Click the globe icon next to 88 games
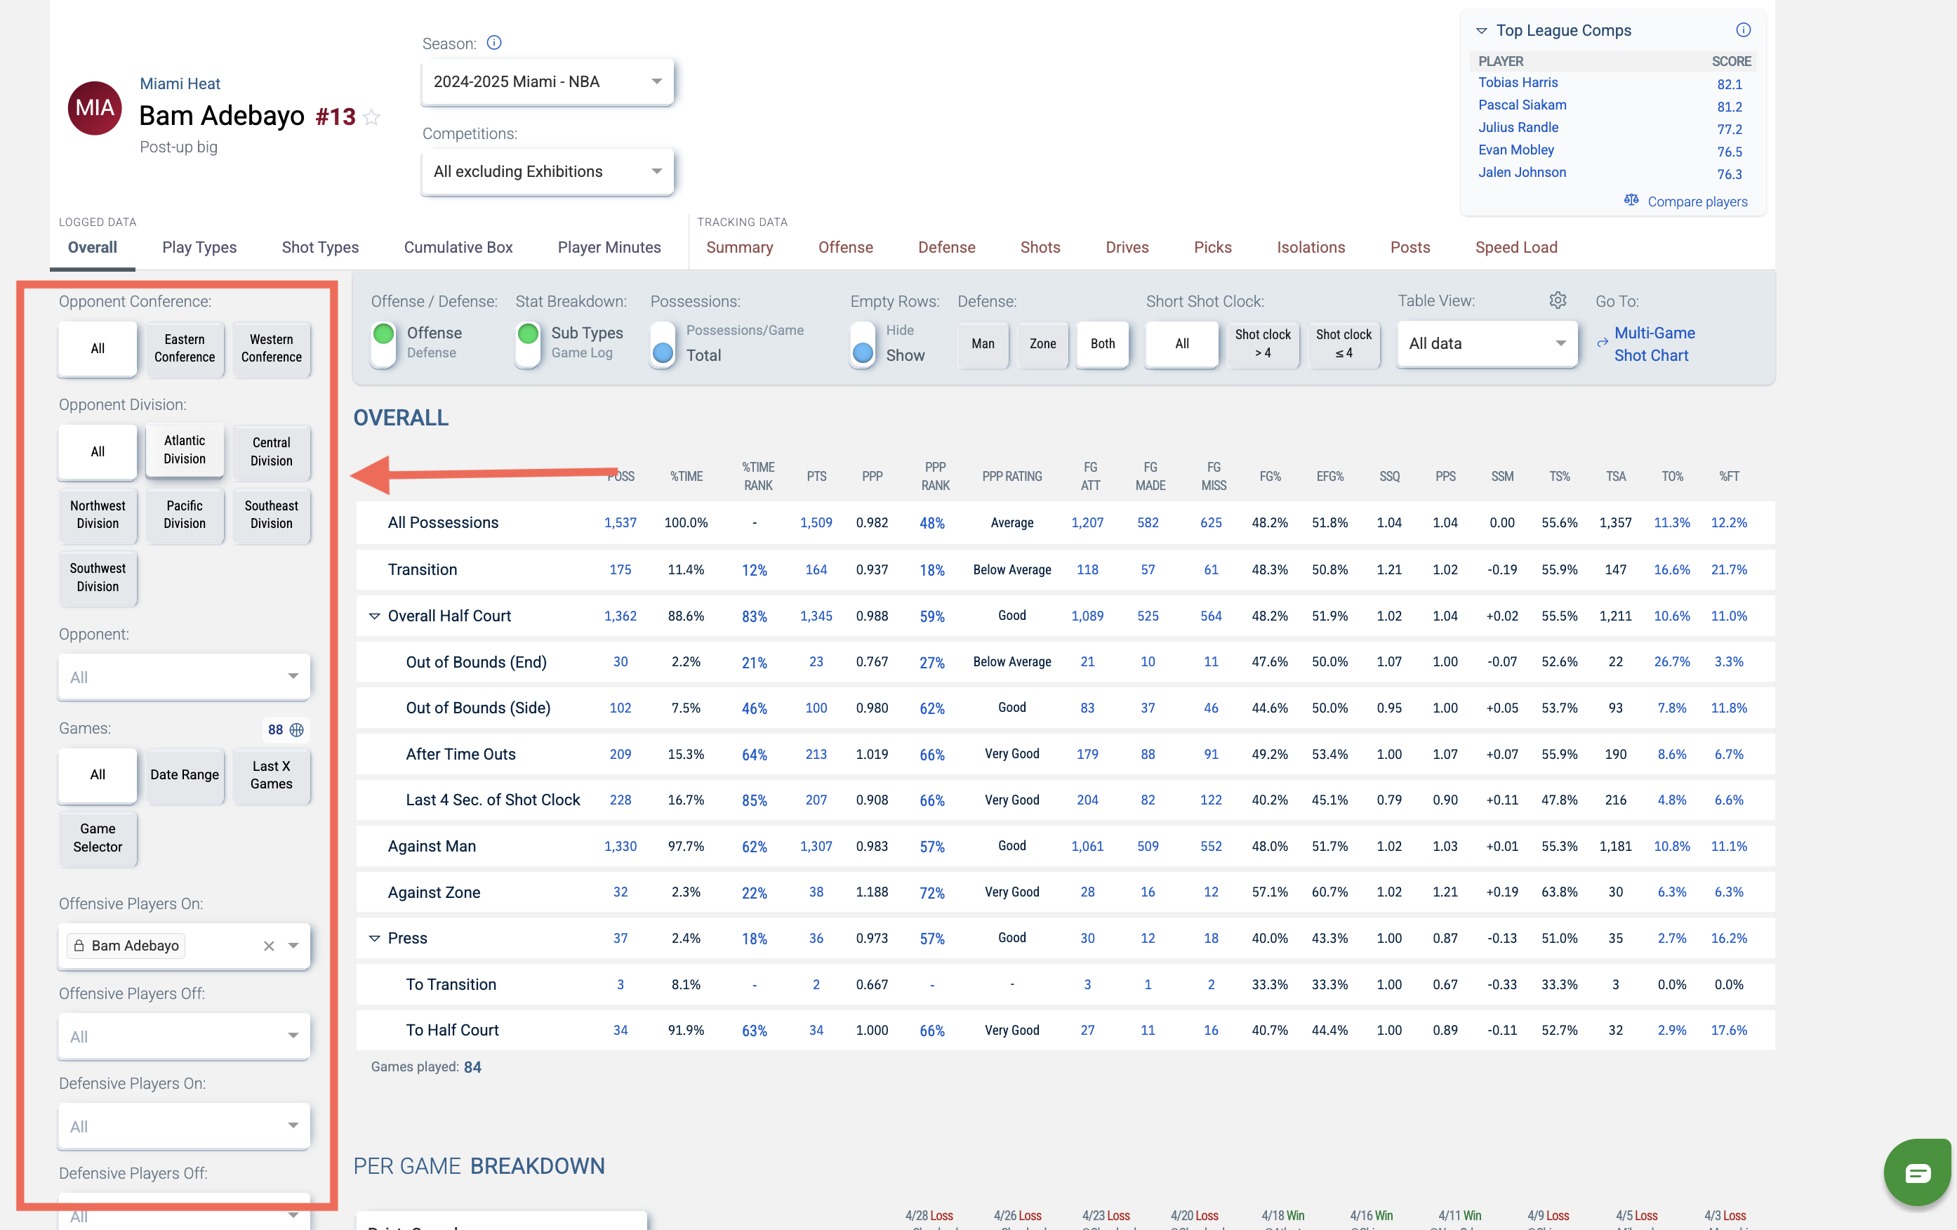1957x1230 pixels. pos(297,729)
